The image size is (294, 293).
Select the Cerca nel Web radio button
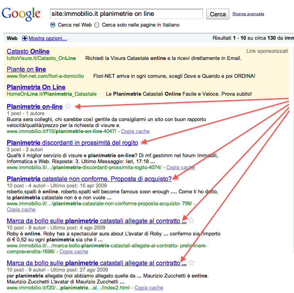click(53, 25)
